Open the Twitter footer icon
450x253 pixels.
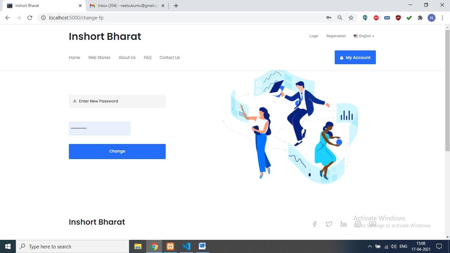pos(329,224)
